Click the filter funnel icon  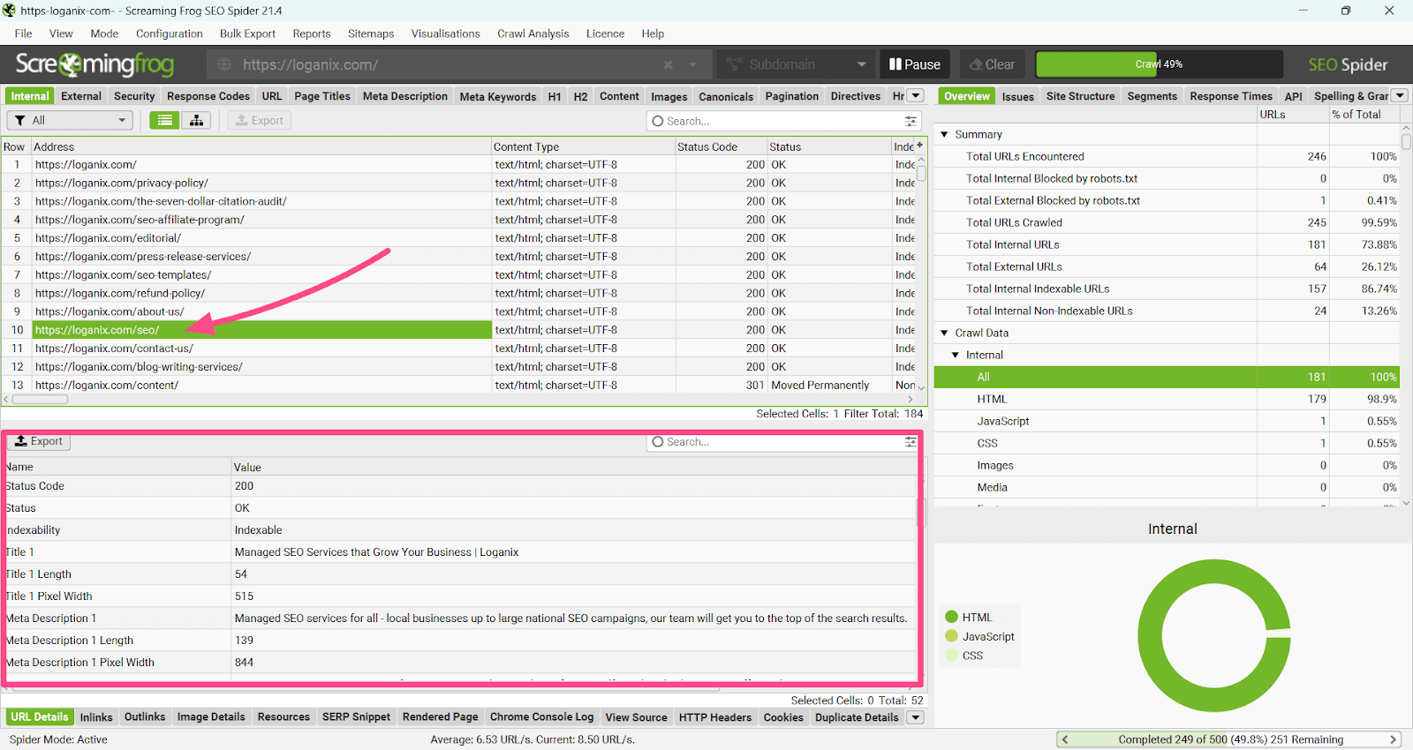click(20, 120)
